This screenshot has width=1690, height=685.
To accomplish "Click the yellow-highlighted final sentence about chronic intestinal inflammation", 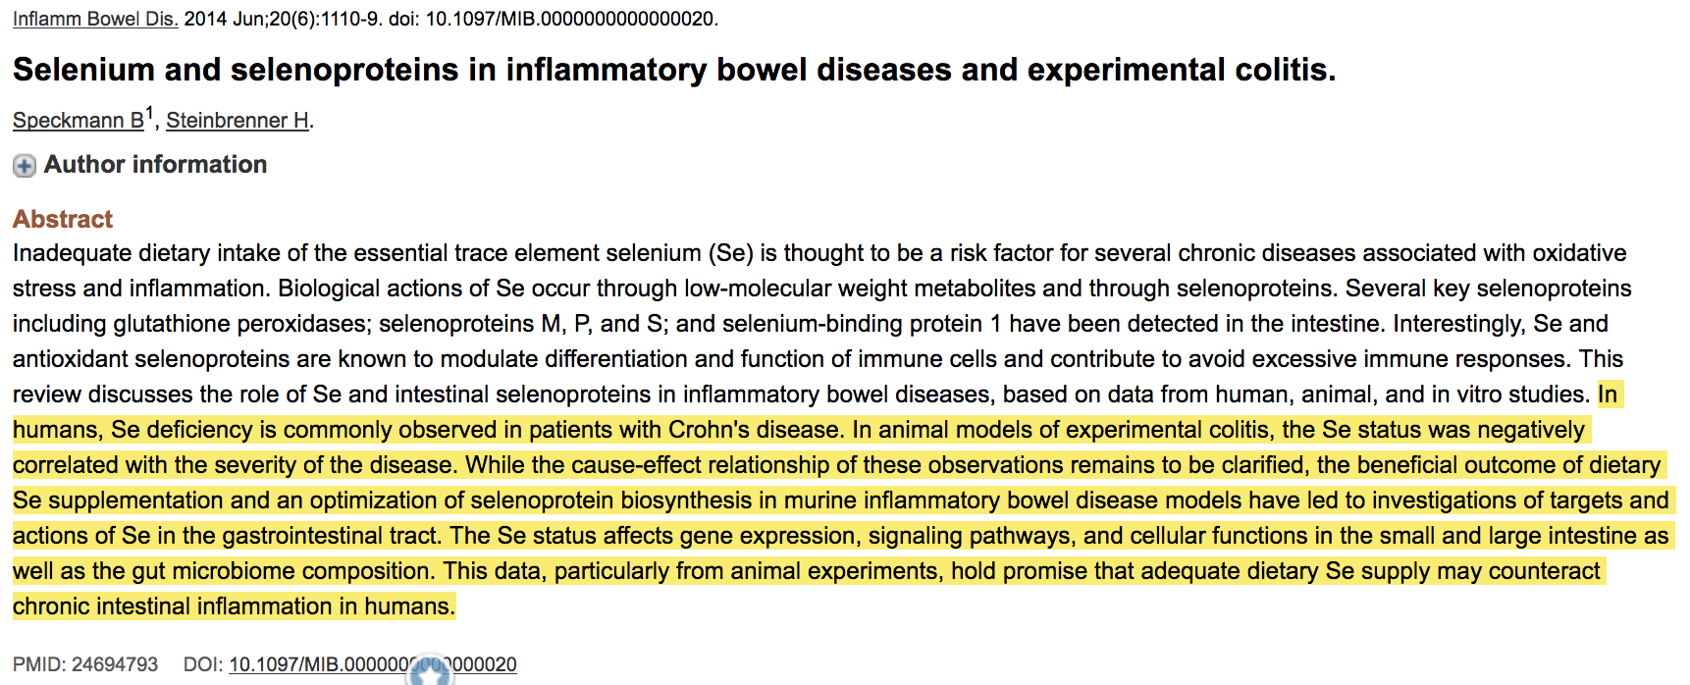I will click(x=234, y=606).
